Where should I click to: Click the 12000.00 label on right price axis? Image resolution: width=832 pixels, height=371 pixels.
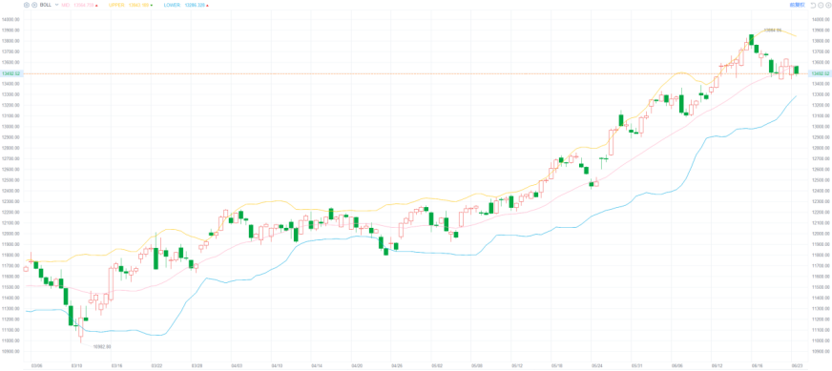click(821, 234)
